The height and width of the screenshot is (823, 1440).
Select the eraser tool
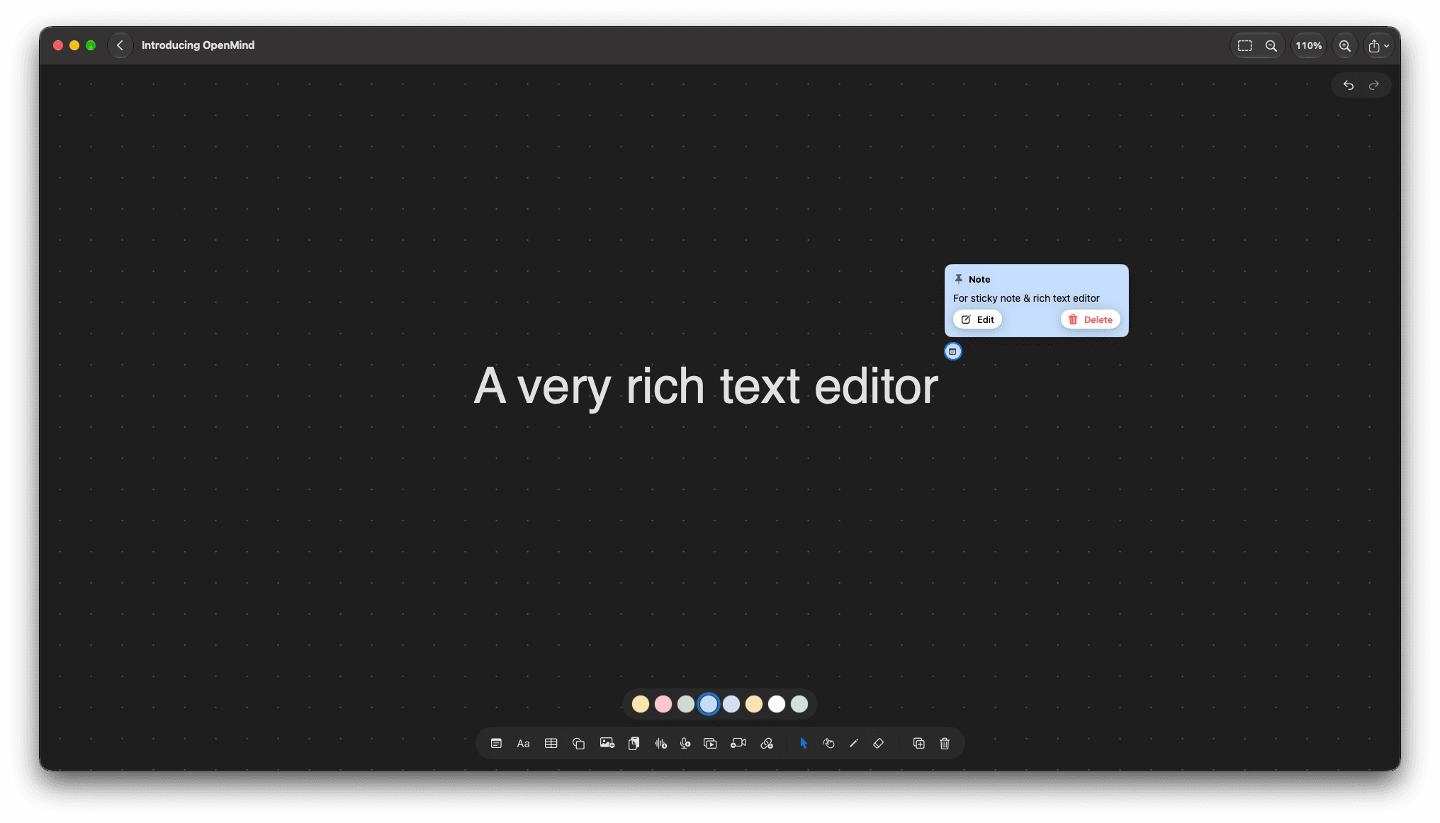coord(879,744)
